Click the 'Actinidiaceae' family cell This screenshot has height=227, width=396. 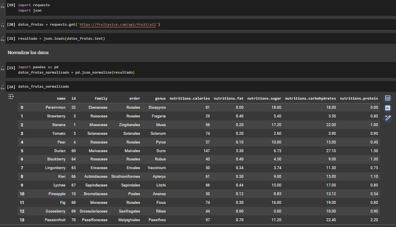96,177
